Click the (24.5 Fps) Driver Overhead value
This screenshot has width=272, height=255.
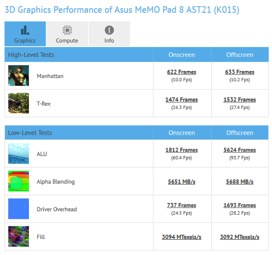point(181,213)
